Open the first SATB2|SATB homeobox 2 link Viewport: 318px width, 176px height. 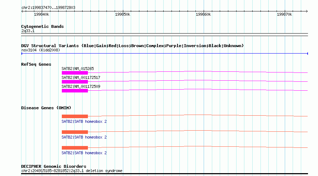pyautogui.click(x=84, y=121)
